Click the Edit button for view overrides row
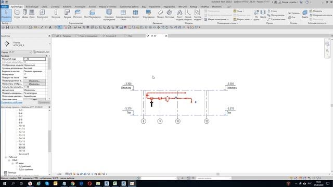Image resolution: width=333 pixels, height=187 pixels. tap(34, 81)
